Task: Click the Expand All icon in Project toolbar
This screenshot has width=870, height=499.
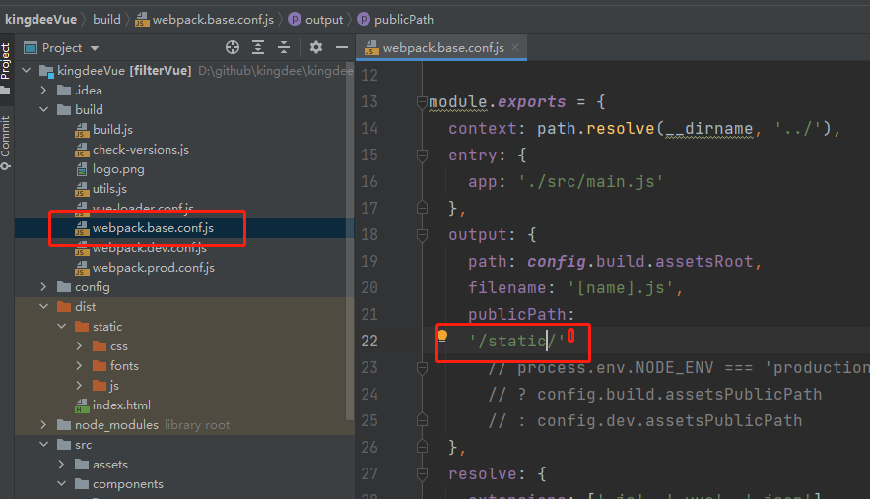Action: click(258, 47)
